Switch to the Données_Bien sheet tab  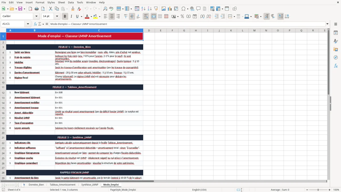pyautogui.click(x=36, y=185)
